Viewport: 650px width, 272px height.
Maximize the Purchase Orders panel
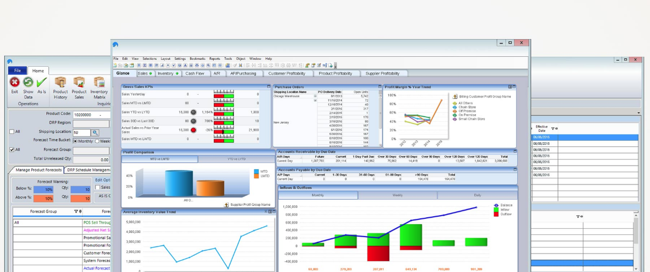click(379, 87)
